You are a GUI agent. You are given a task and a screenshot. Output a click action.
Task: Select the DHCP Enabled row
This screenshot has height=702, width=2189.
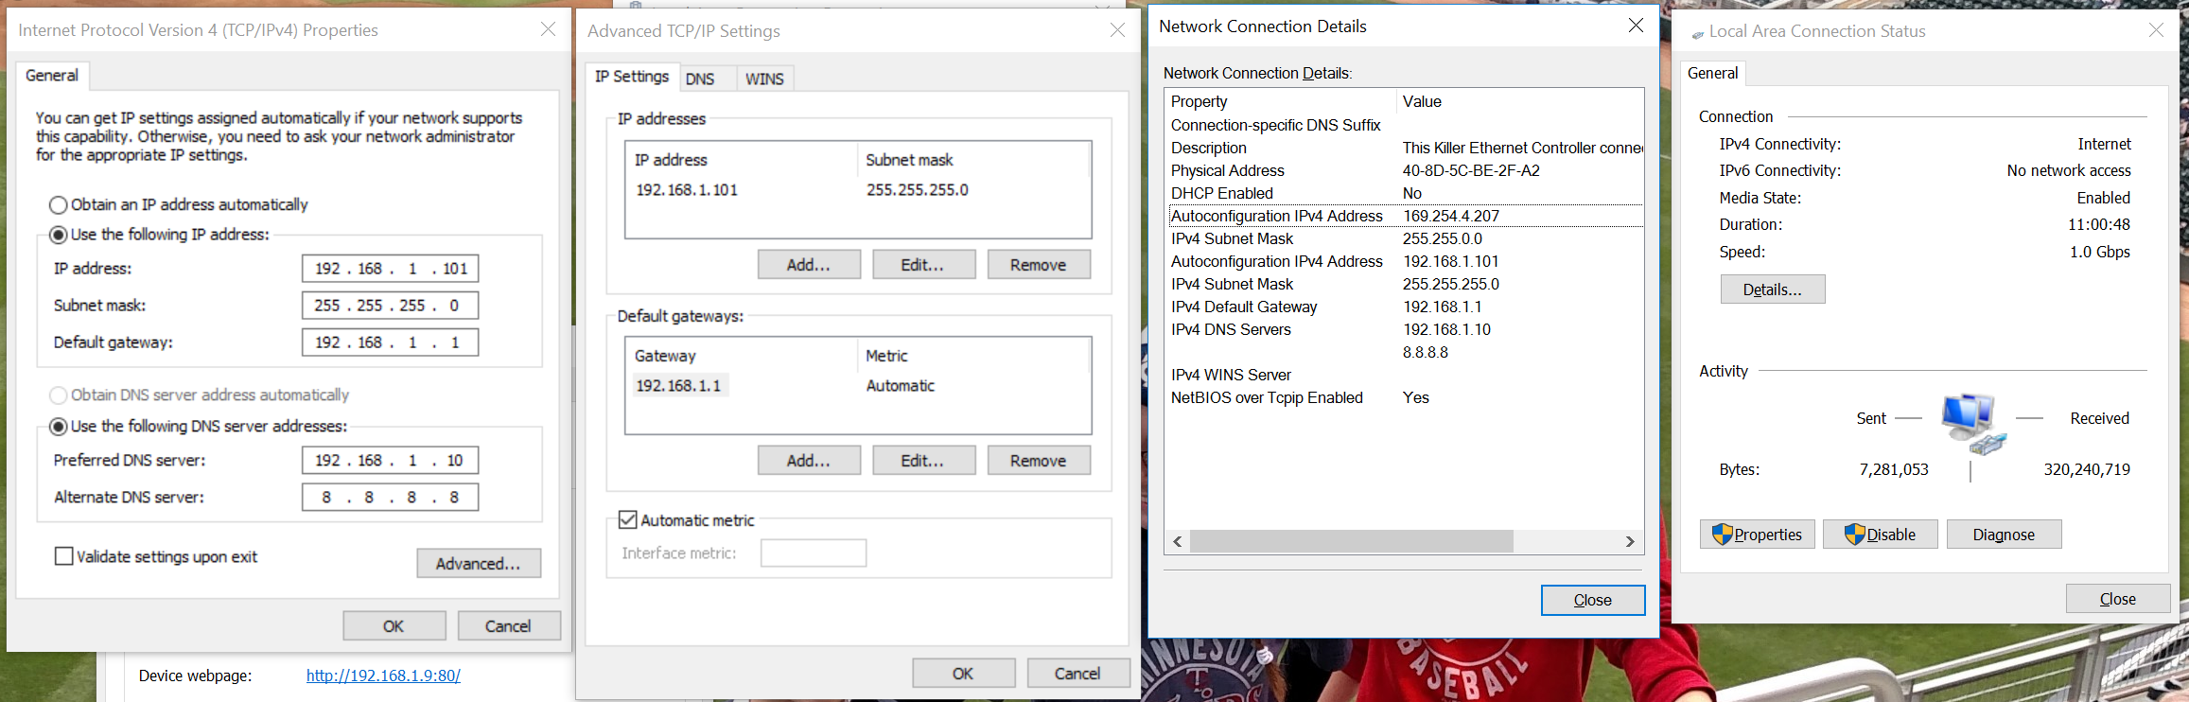point(1404,194)
